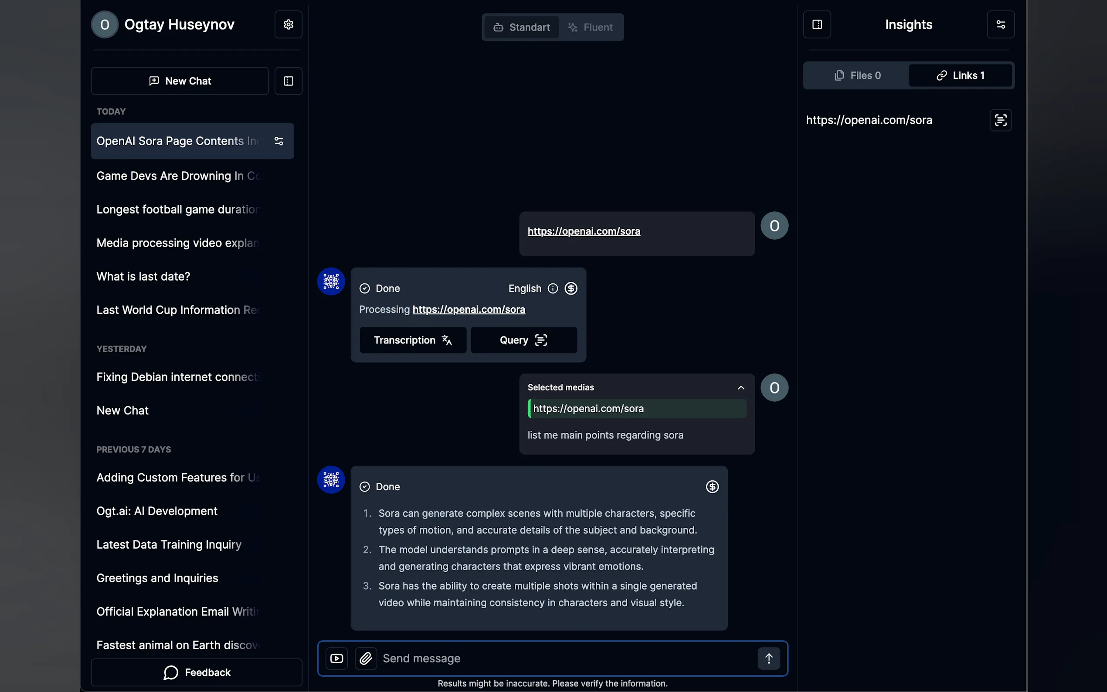Image resolution: width=1107 pixels, height=692 pixels.
Task: Start a New Chat
Action: tap(180, 81)
